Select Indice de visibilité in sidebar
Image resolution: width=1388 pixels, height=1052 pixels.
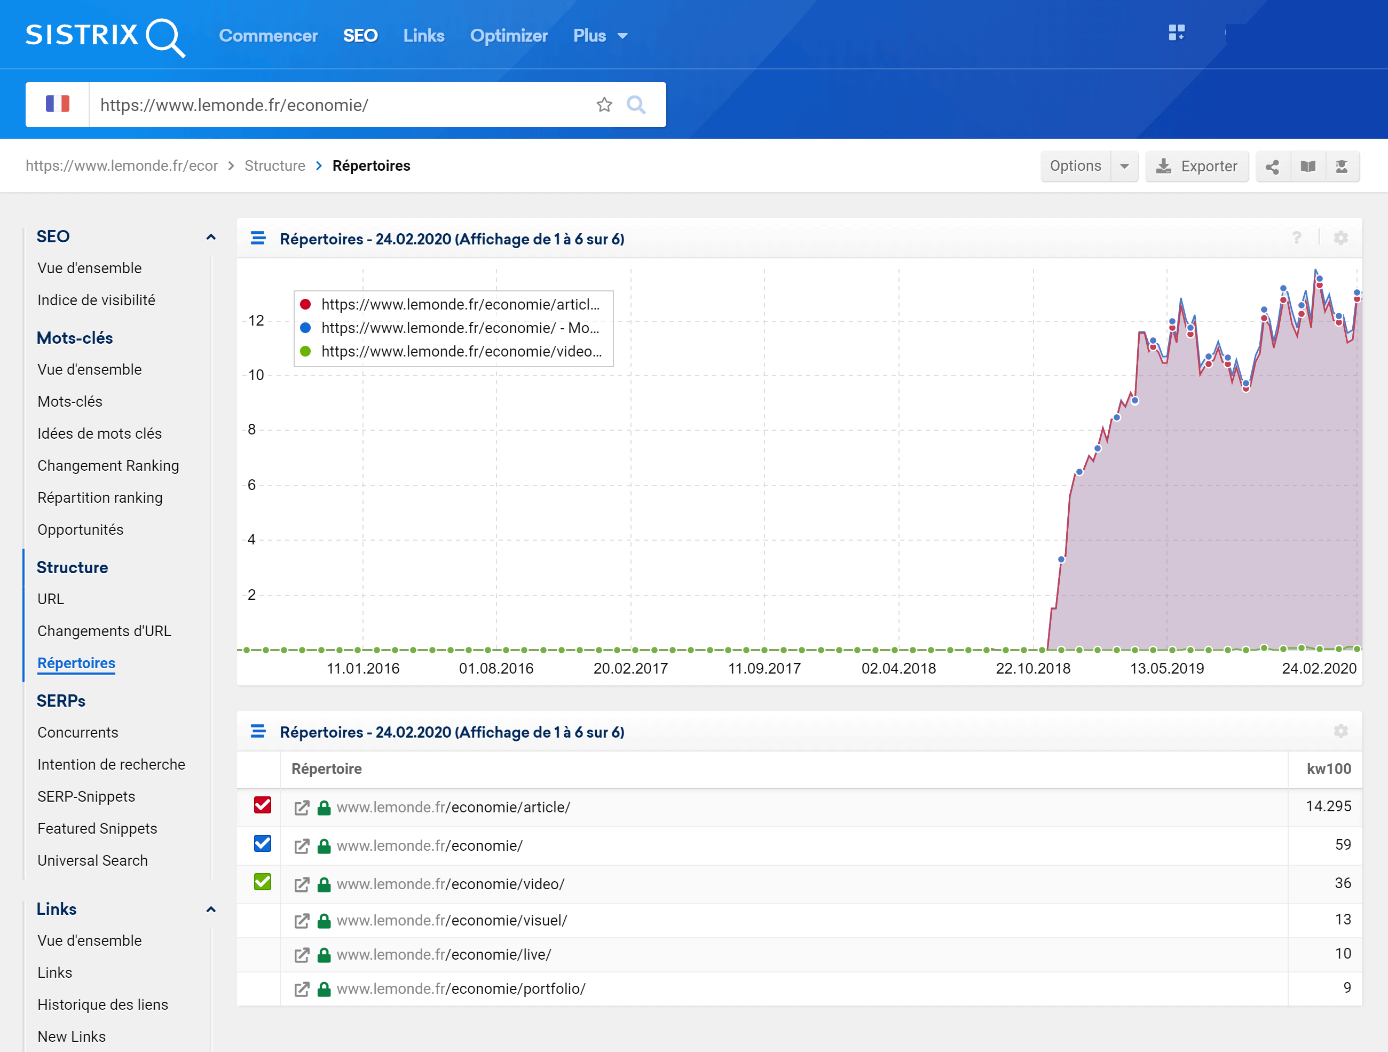tap(96, 300)
